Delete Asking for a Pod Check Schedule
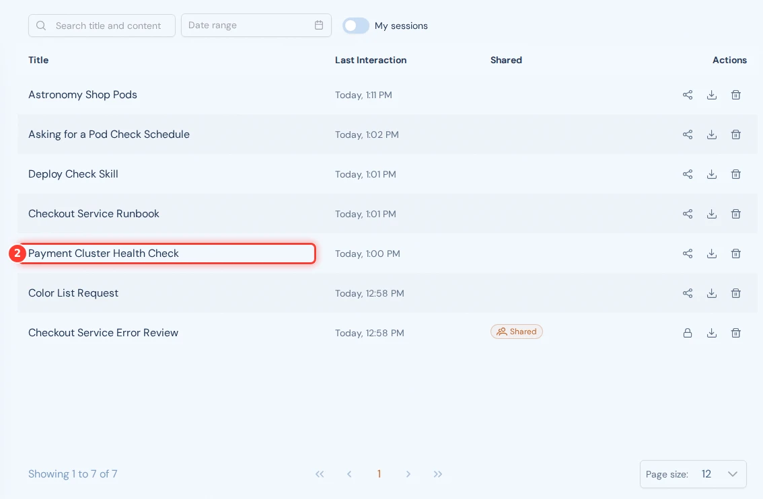Screen dimensions: 763x499 (736, 135)
